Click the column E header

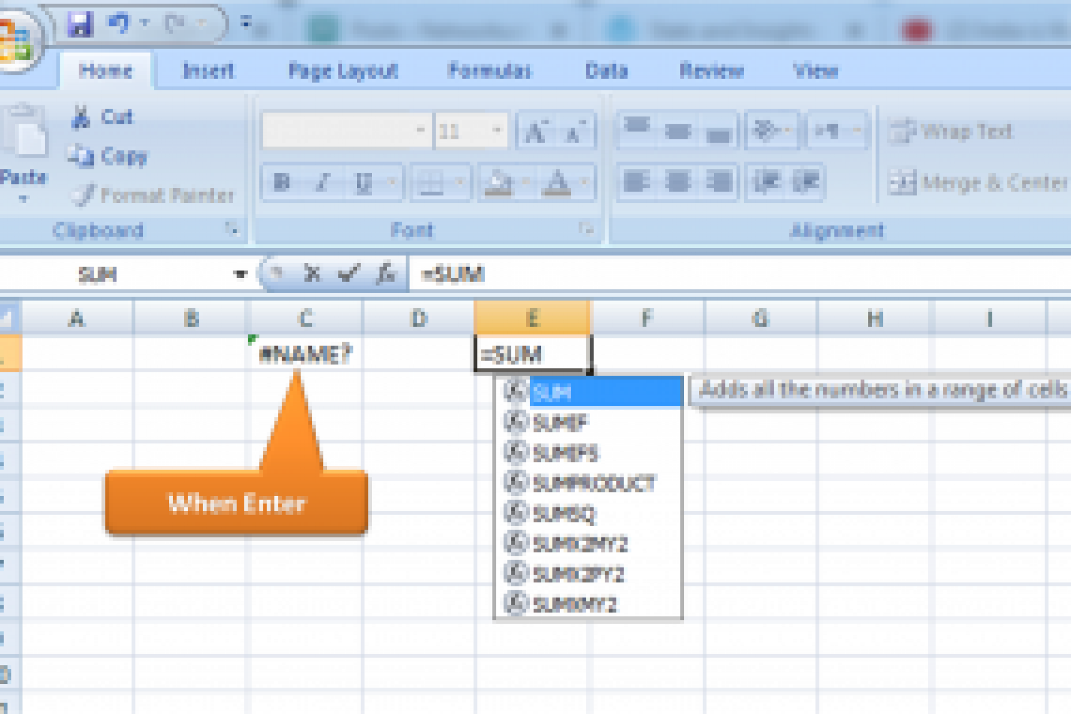[533, 319]
